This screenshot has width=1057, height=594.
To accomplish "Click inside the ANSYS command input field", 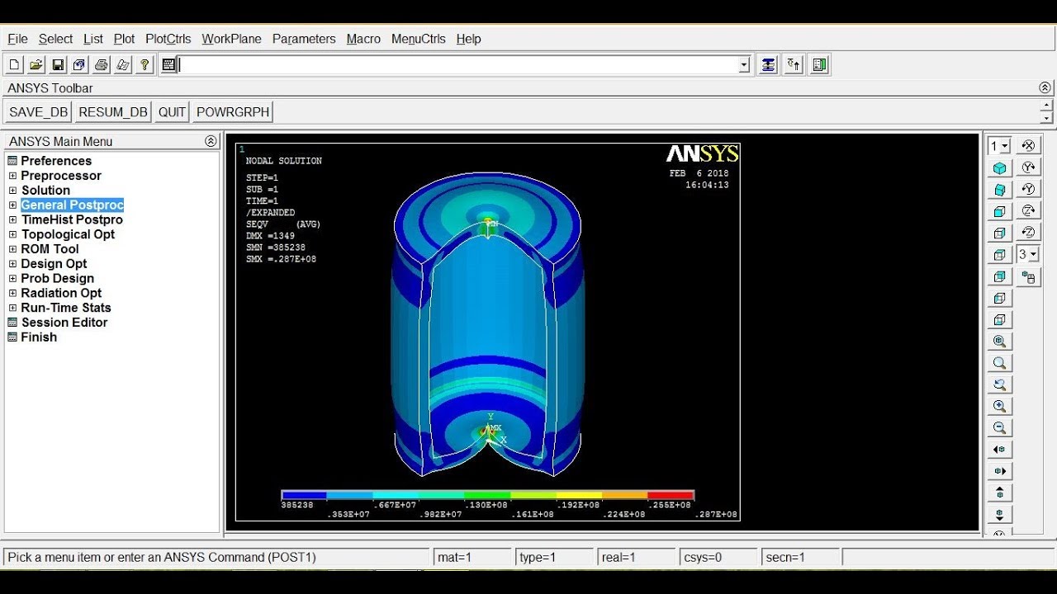I will (459, 64).
